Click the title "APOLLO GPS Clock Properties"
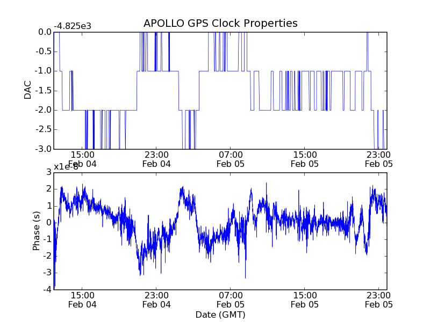The image size is (430, 322). click(x=220, y=24)
